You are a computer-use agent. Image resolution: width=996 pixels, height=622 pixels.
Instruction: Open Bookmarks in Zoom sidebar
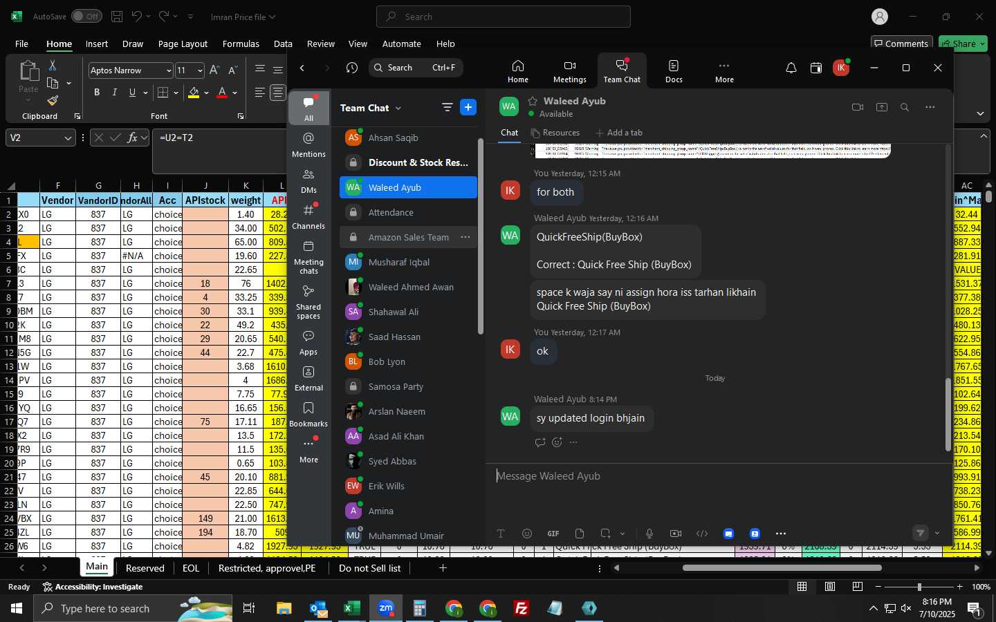[x=308, y=415]
